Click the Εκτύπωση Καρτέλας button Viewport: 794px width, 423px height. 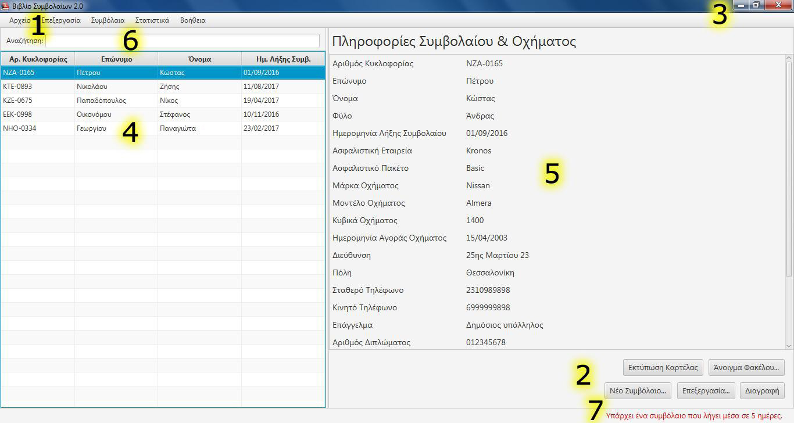pyautogui.click(x=663, y=368)
